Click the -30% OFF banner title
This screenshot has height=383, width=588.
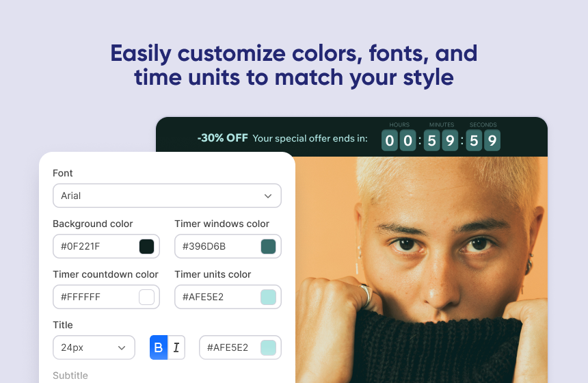(x=222, y=138)
